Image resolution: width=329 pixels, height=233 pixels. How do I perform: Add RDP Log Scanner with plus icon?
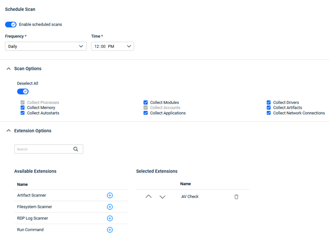110,218
